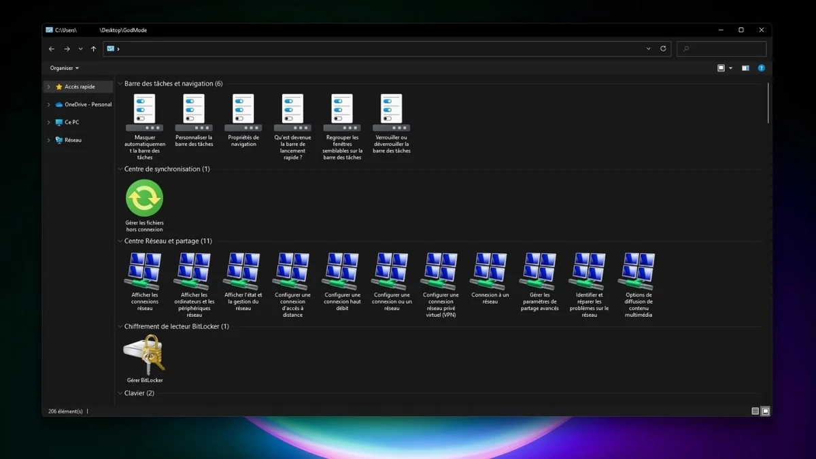Switch to details view icon in the status bar

tap(755, 411)
